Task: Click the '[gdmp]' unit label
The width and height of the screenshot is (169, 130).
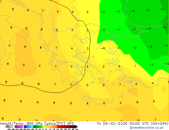Action: point(51,124)
